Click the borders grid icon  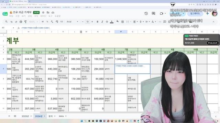coord(122,22)
